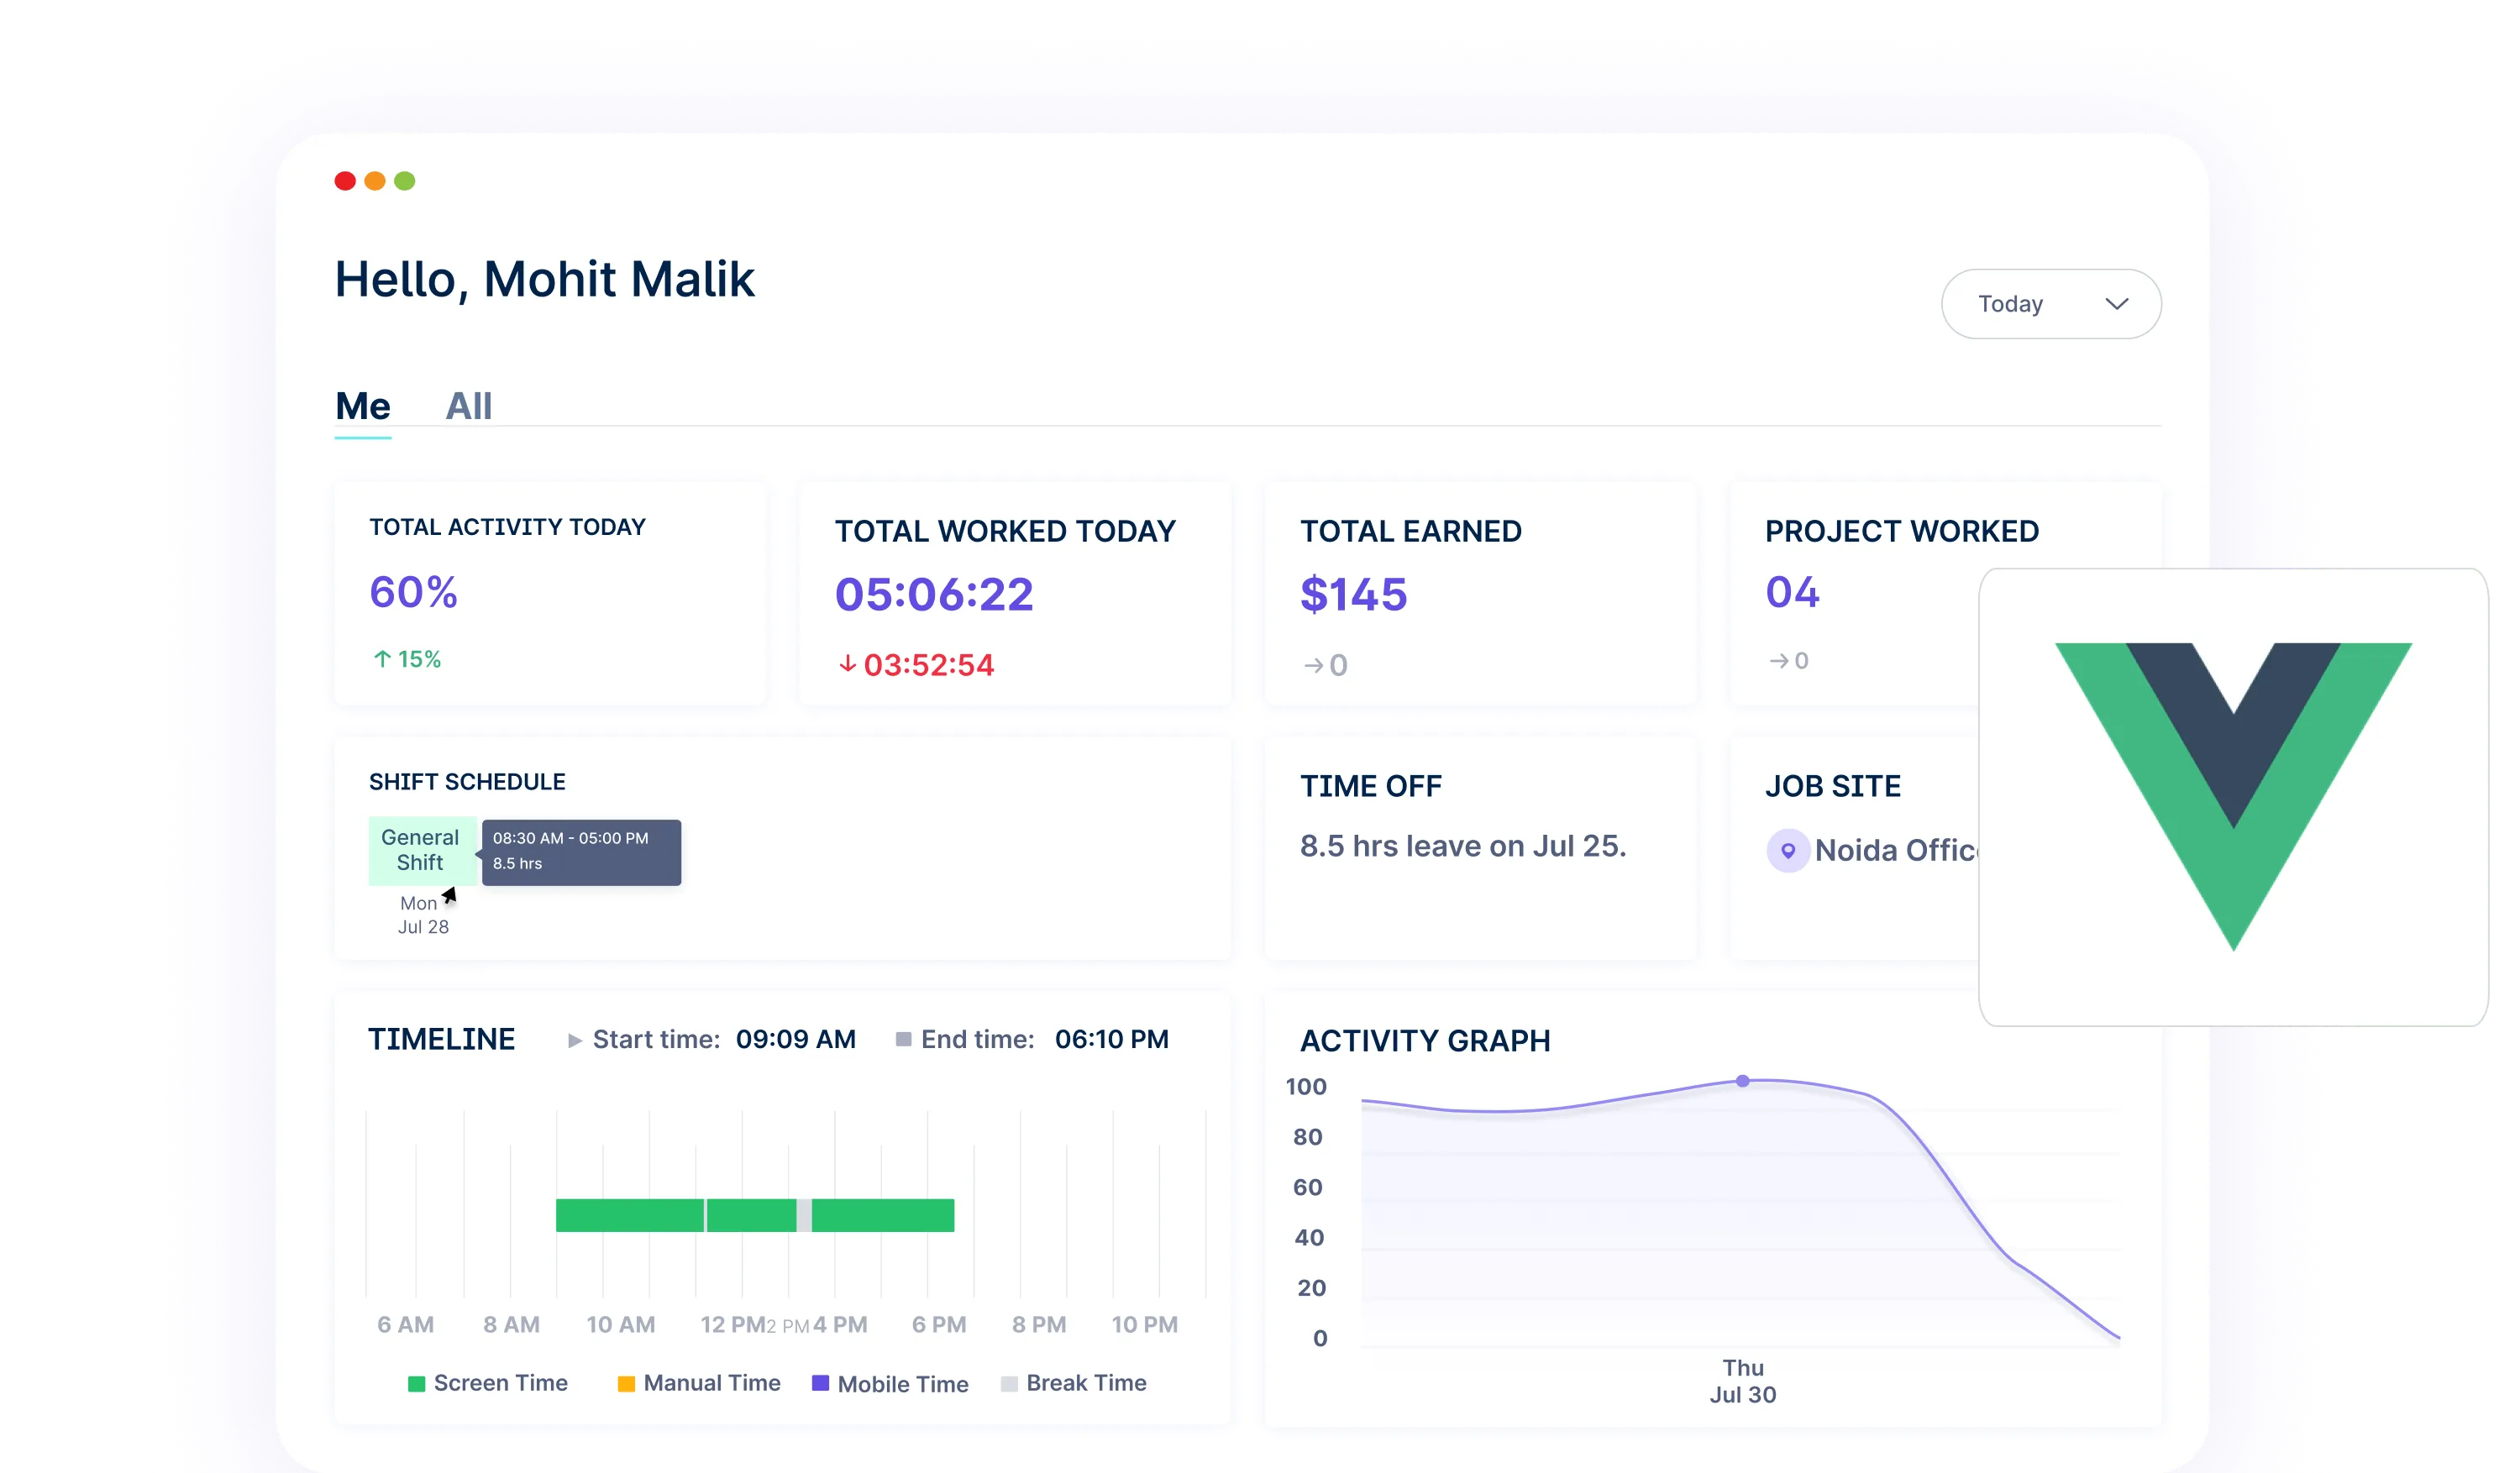Click the End time stop square icon
Viewport: 2520px width, 1473px height.
point(902,1039)
